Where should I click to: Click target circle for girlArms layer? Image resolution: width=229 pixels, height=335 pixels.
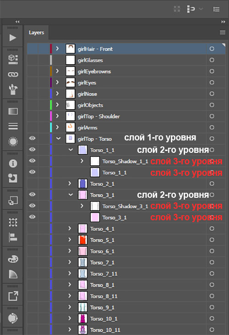pos(212,127)
